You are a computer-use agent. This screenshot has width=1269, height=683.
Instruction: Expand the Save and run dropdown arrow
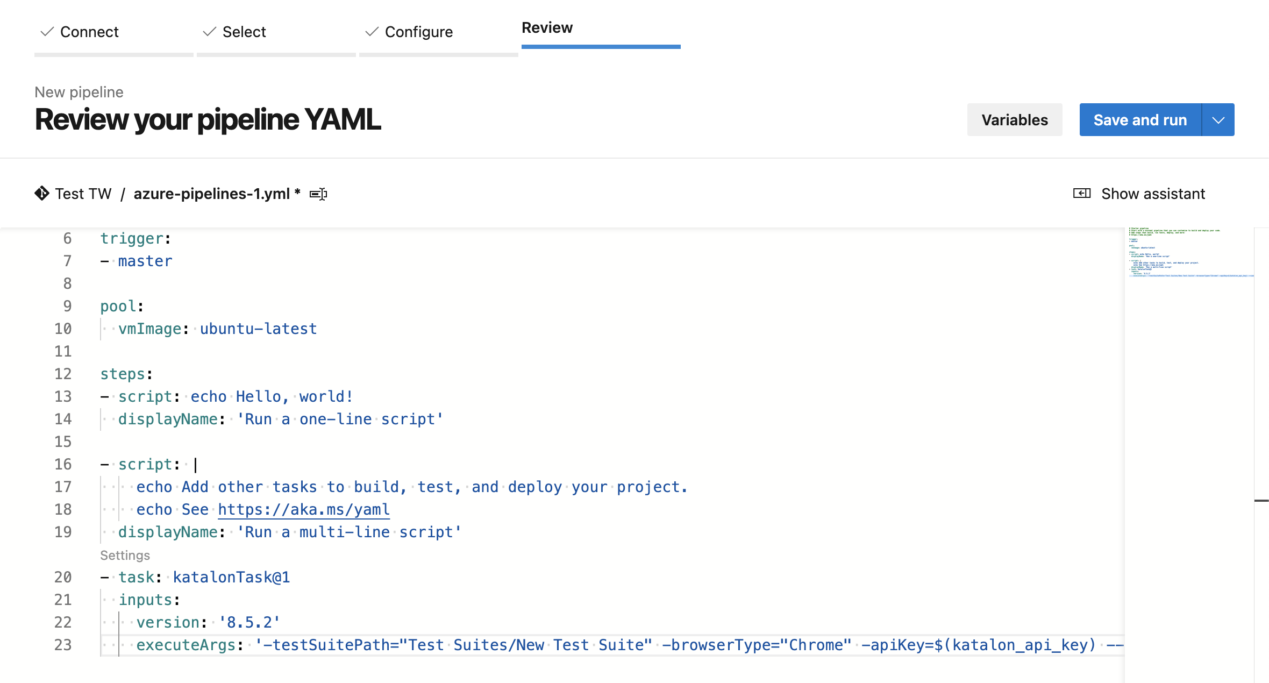[x=1218, y=120]
